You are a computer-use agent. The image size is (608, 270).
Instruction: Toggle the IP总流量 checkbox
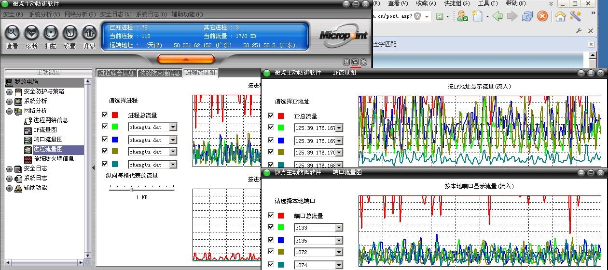pos(271,116)
